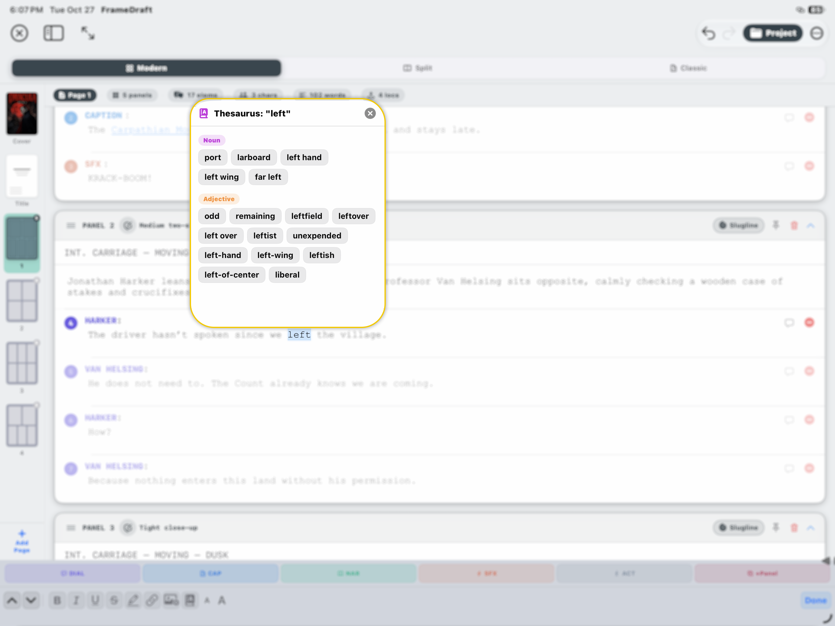Toggle the sidebar panel icon
This screenshot has height=626, width=835.
point(53,33)
